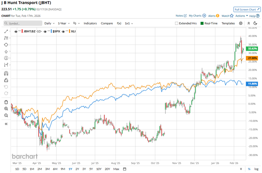Enable the magnet snap tool

click(6, 73)
